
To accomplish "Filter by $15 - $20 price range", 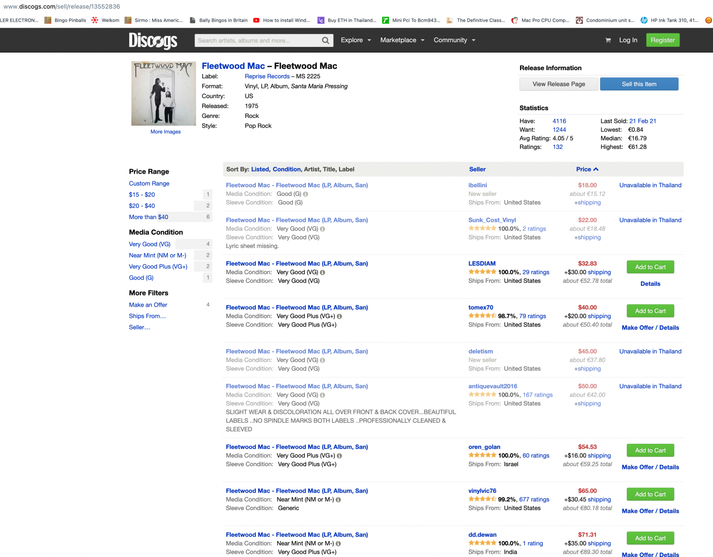I will (142, 195).
